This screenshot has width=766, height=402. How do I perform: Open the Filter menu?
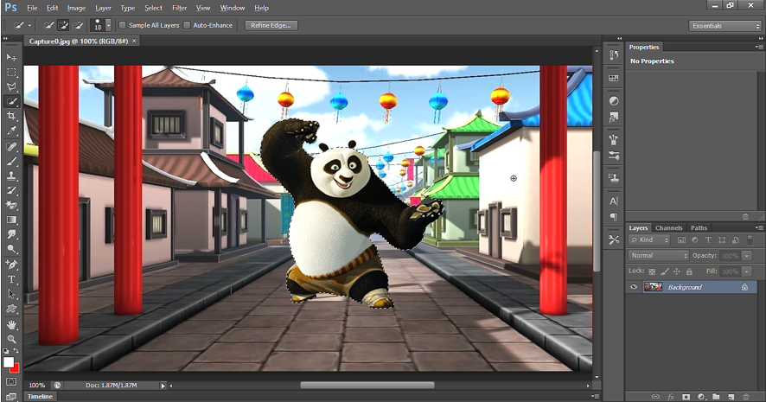click(179, 8)
